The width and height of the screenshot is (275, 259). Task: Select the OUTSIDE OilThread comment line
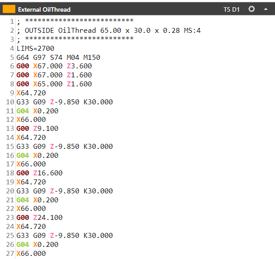click(109, 31)
